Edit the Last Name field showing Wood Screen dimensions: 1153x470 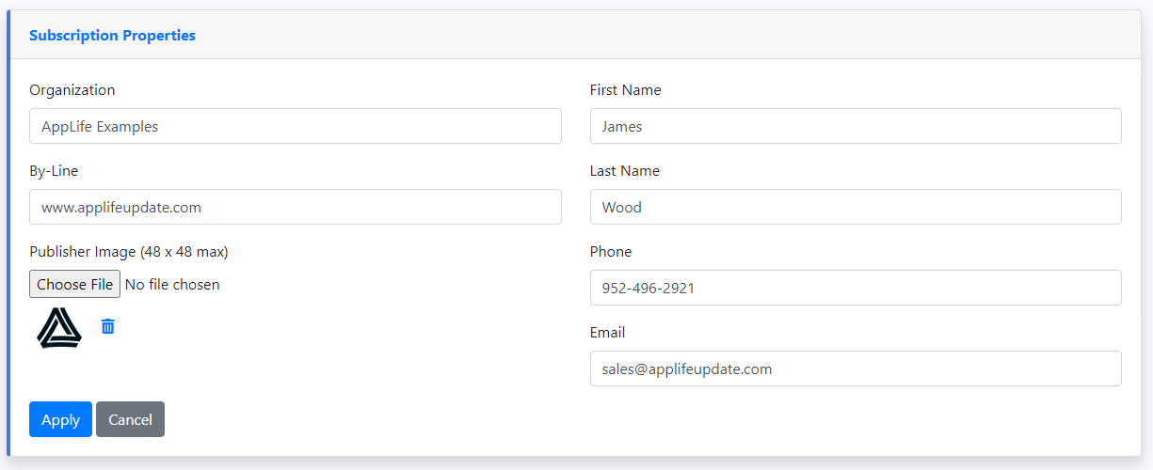coord(856,207)
